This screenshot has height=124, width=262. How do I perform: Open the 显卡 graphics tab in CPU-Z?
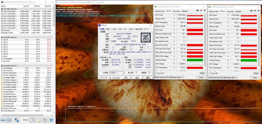click(x=132, y=29)
